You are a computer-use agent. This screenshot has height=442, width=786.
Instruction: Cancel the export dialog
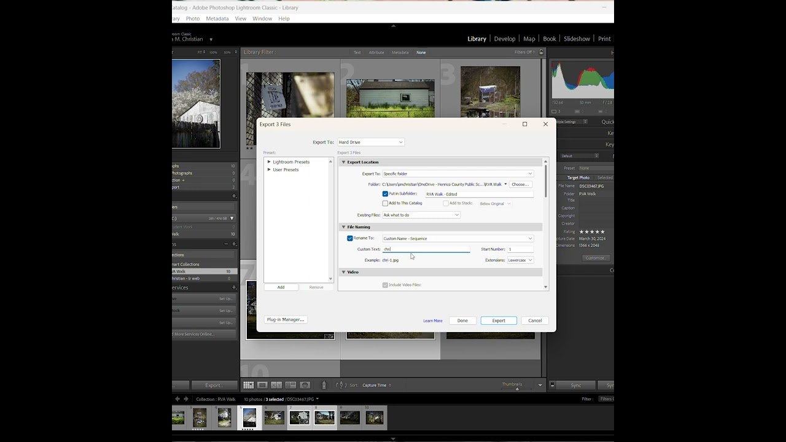point(535,320)
